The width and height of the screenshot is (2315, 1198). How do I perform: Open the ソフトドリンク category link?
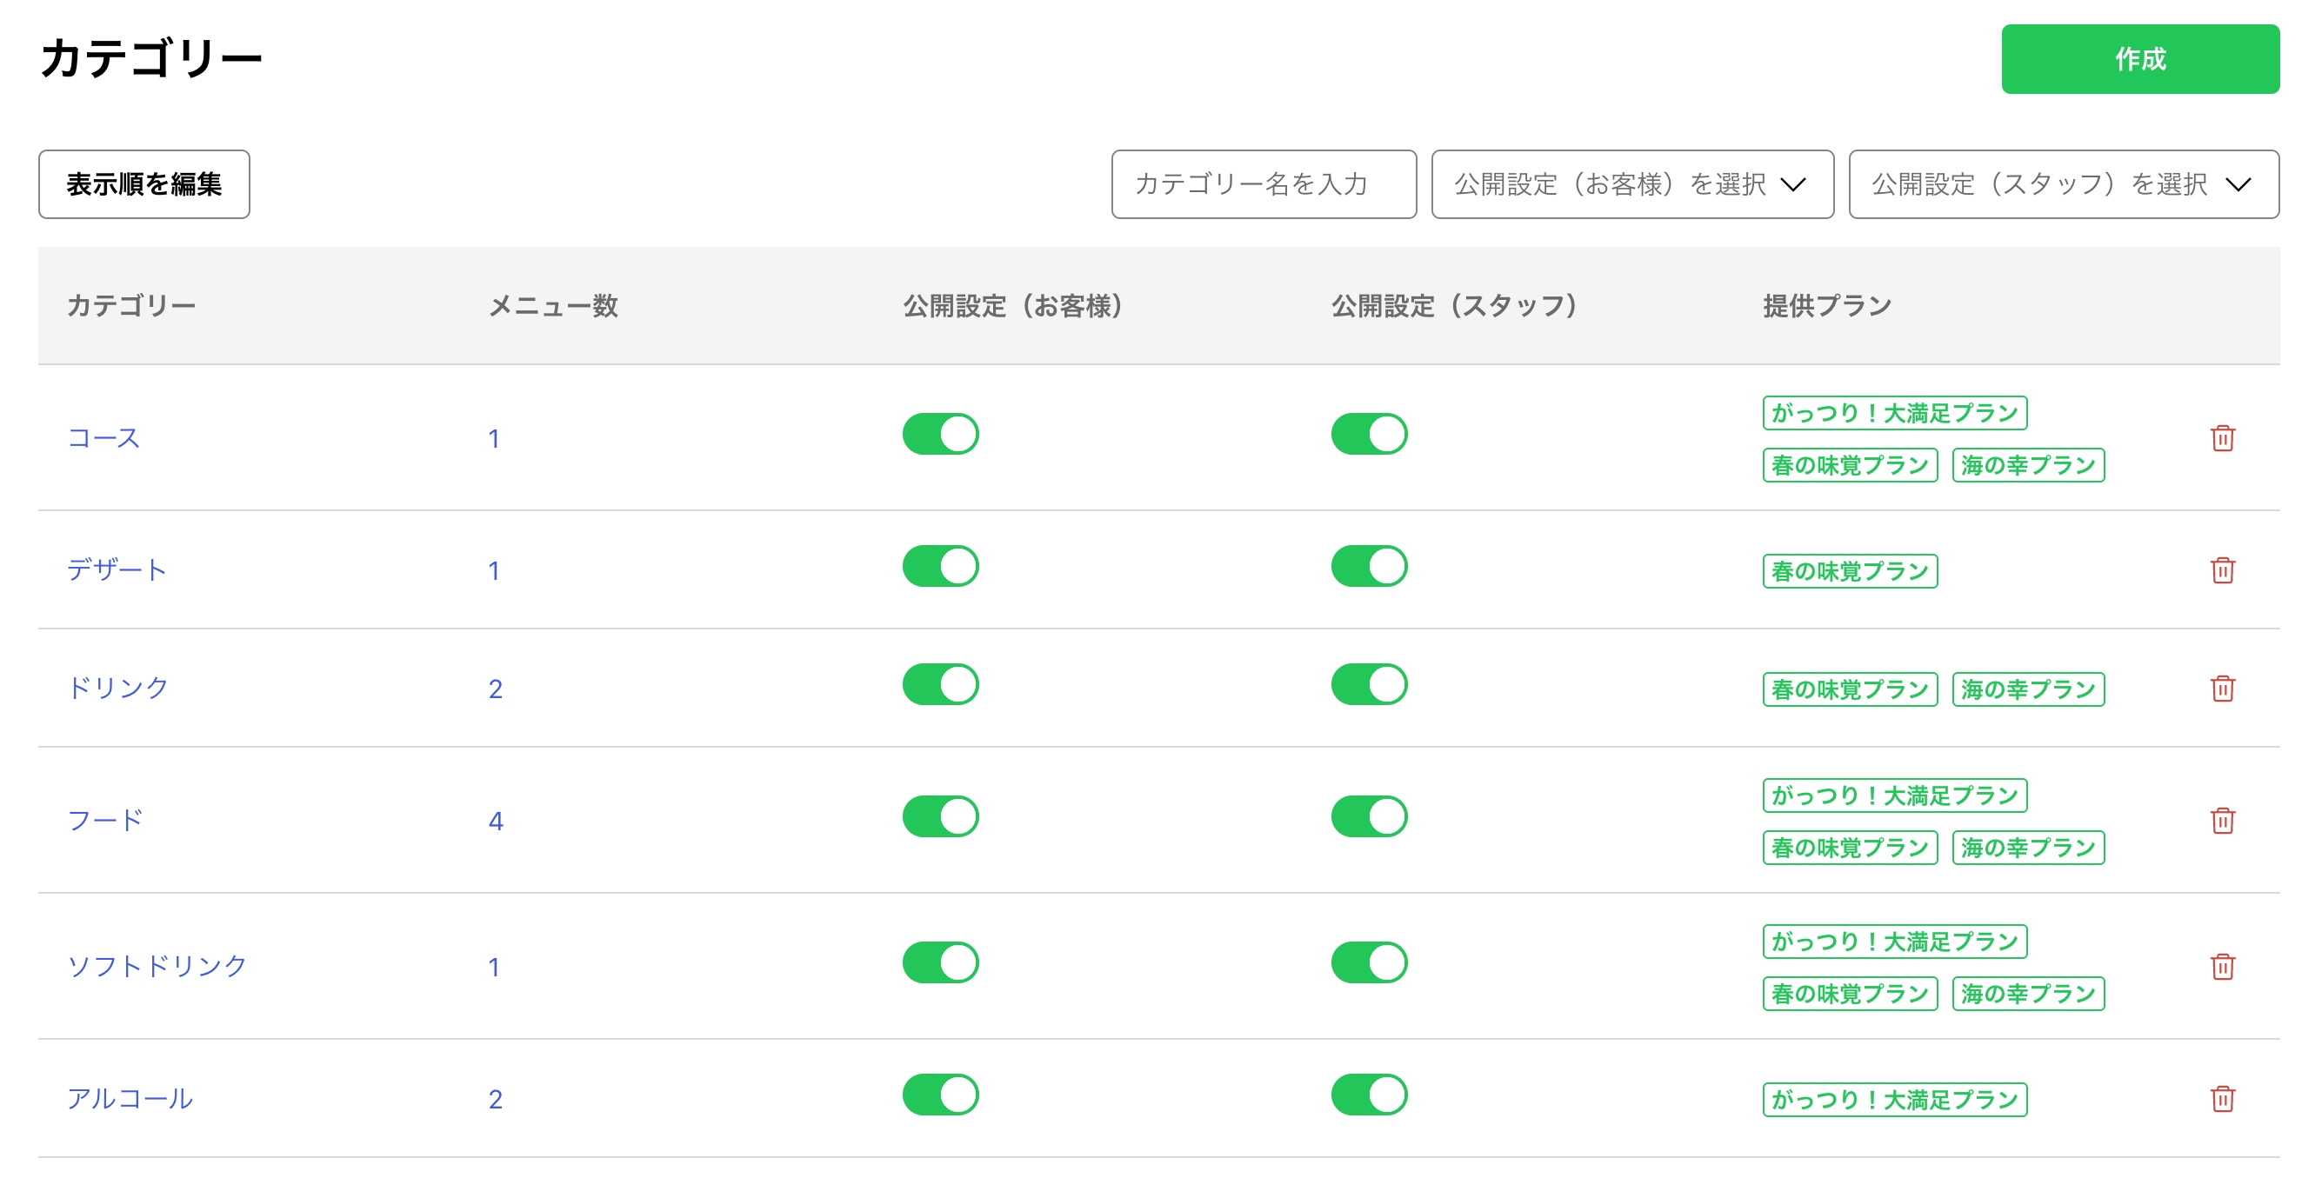[157, 966]
